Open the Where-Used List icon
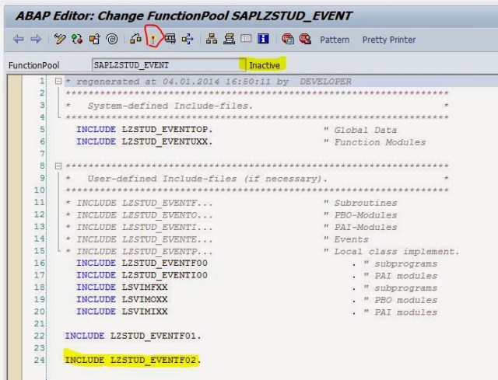498x380 pixels. pyautogui.click(x=188, y=39)
